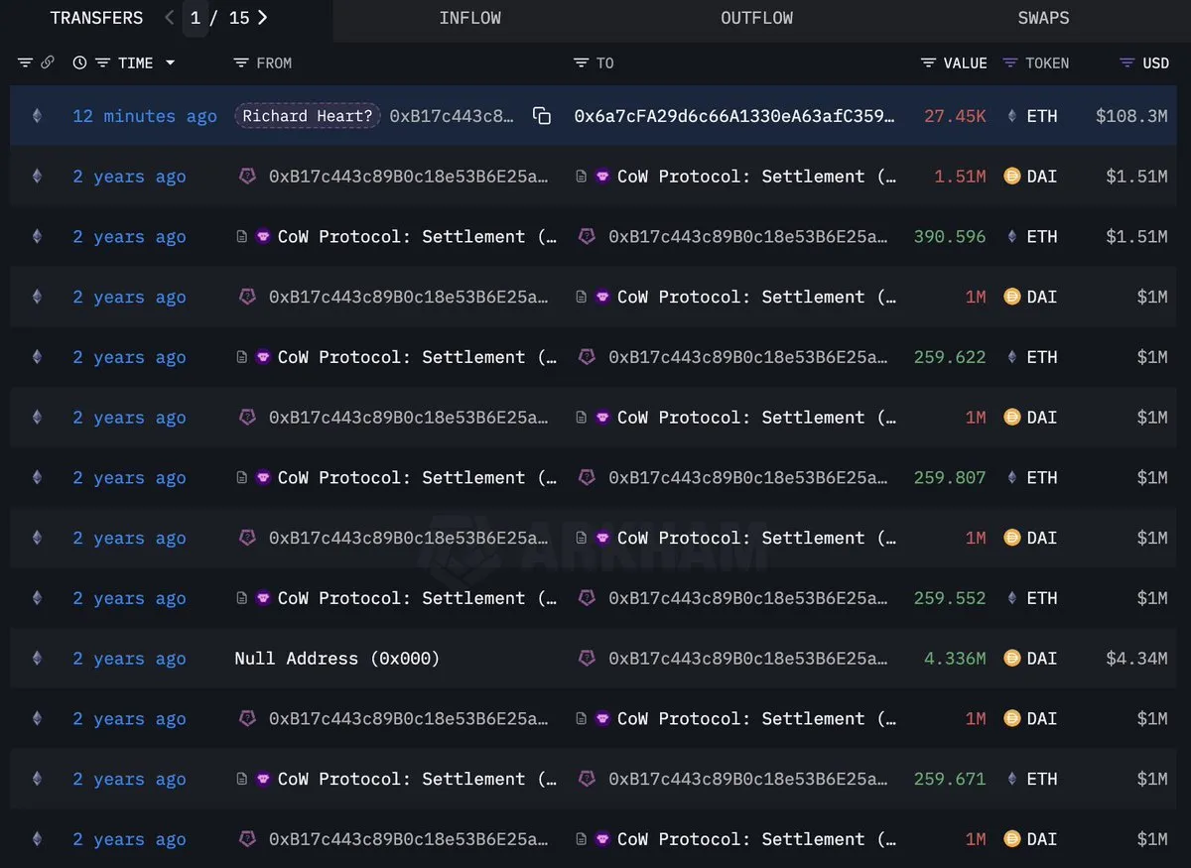Image resolution: width=1191 pixels, height=868 pixels.
Task: Open the FROM column filter
Action: point(240,62)
